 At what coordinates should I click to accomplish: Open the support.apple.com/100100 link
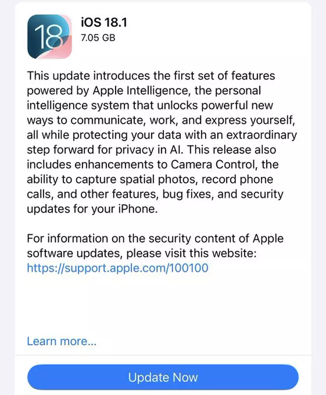[x=118, y=268]
